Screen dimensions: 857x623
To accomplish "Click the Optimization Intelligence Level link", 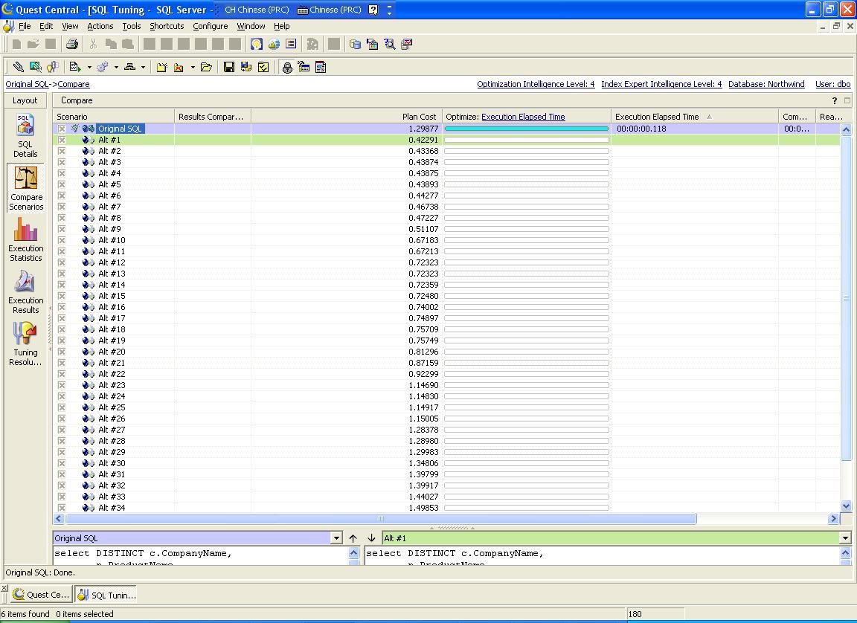I will point(536,84).
